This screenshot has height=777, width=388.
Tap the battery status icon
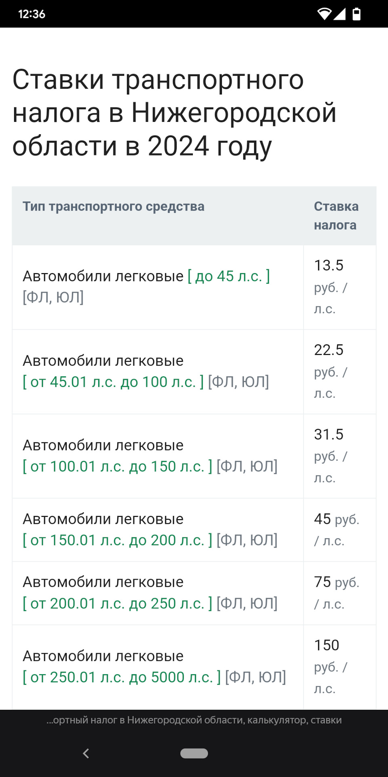[x=356, y=14]
